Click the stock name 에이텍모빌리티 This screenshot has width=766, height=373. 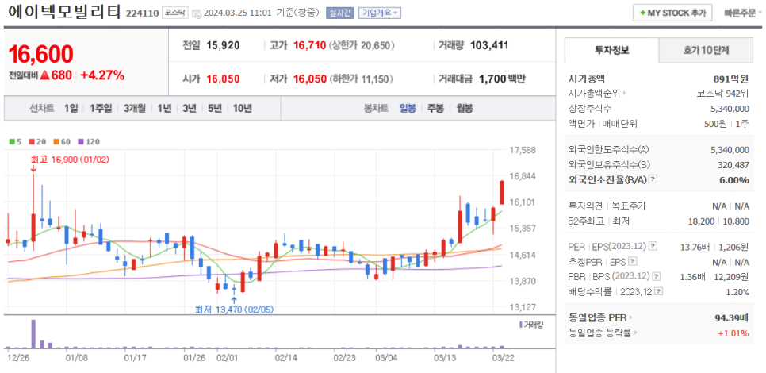pyautogui.click(x=64, y=12)
